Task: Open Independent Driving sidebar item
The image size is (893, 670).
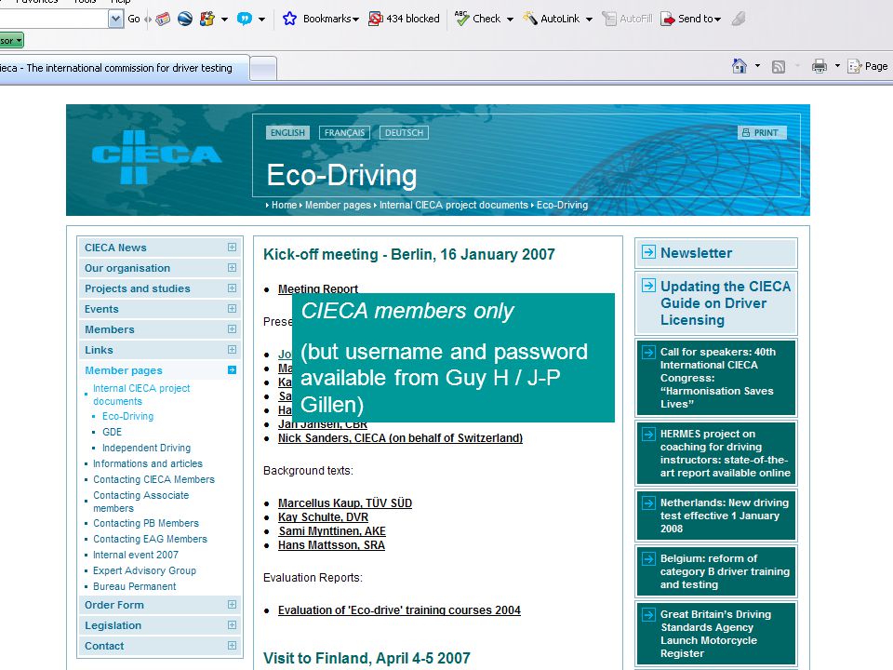Action: tap(146, 448)
